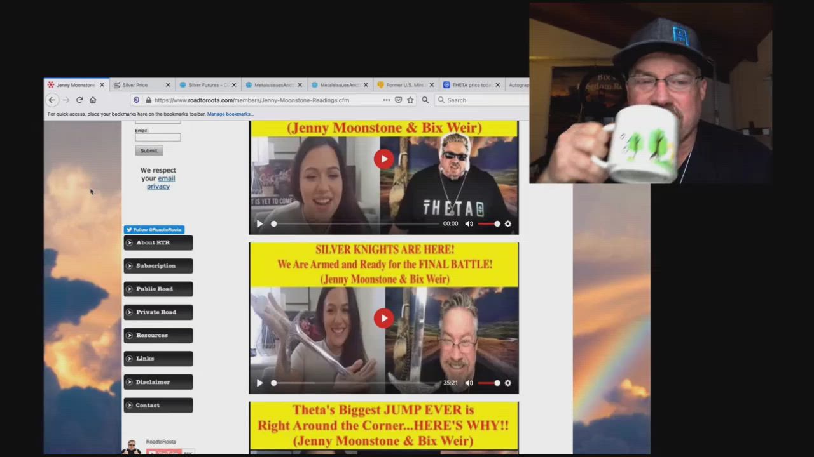The height and width of the screenshot is (457, 814).
Task: Go to the browser home page icon
Action: [93, 100]
